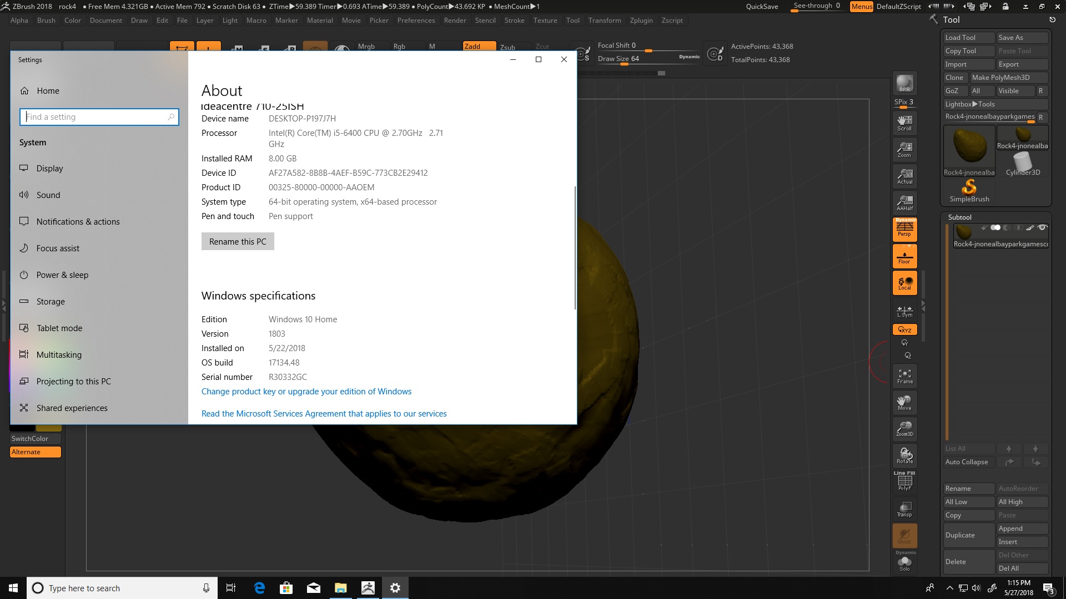Move subtool down with the down arrow

point(1035,449)
